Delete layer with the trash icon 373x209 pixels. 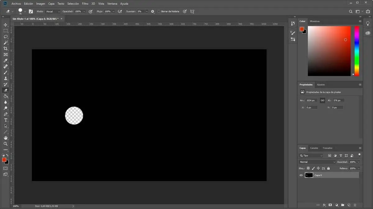pyautogui.click(x=355, y=205)
